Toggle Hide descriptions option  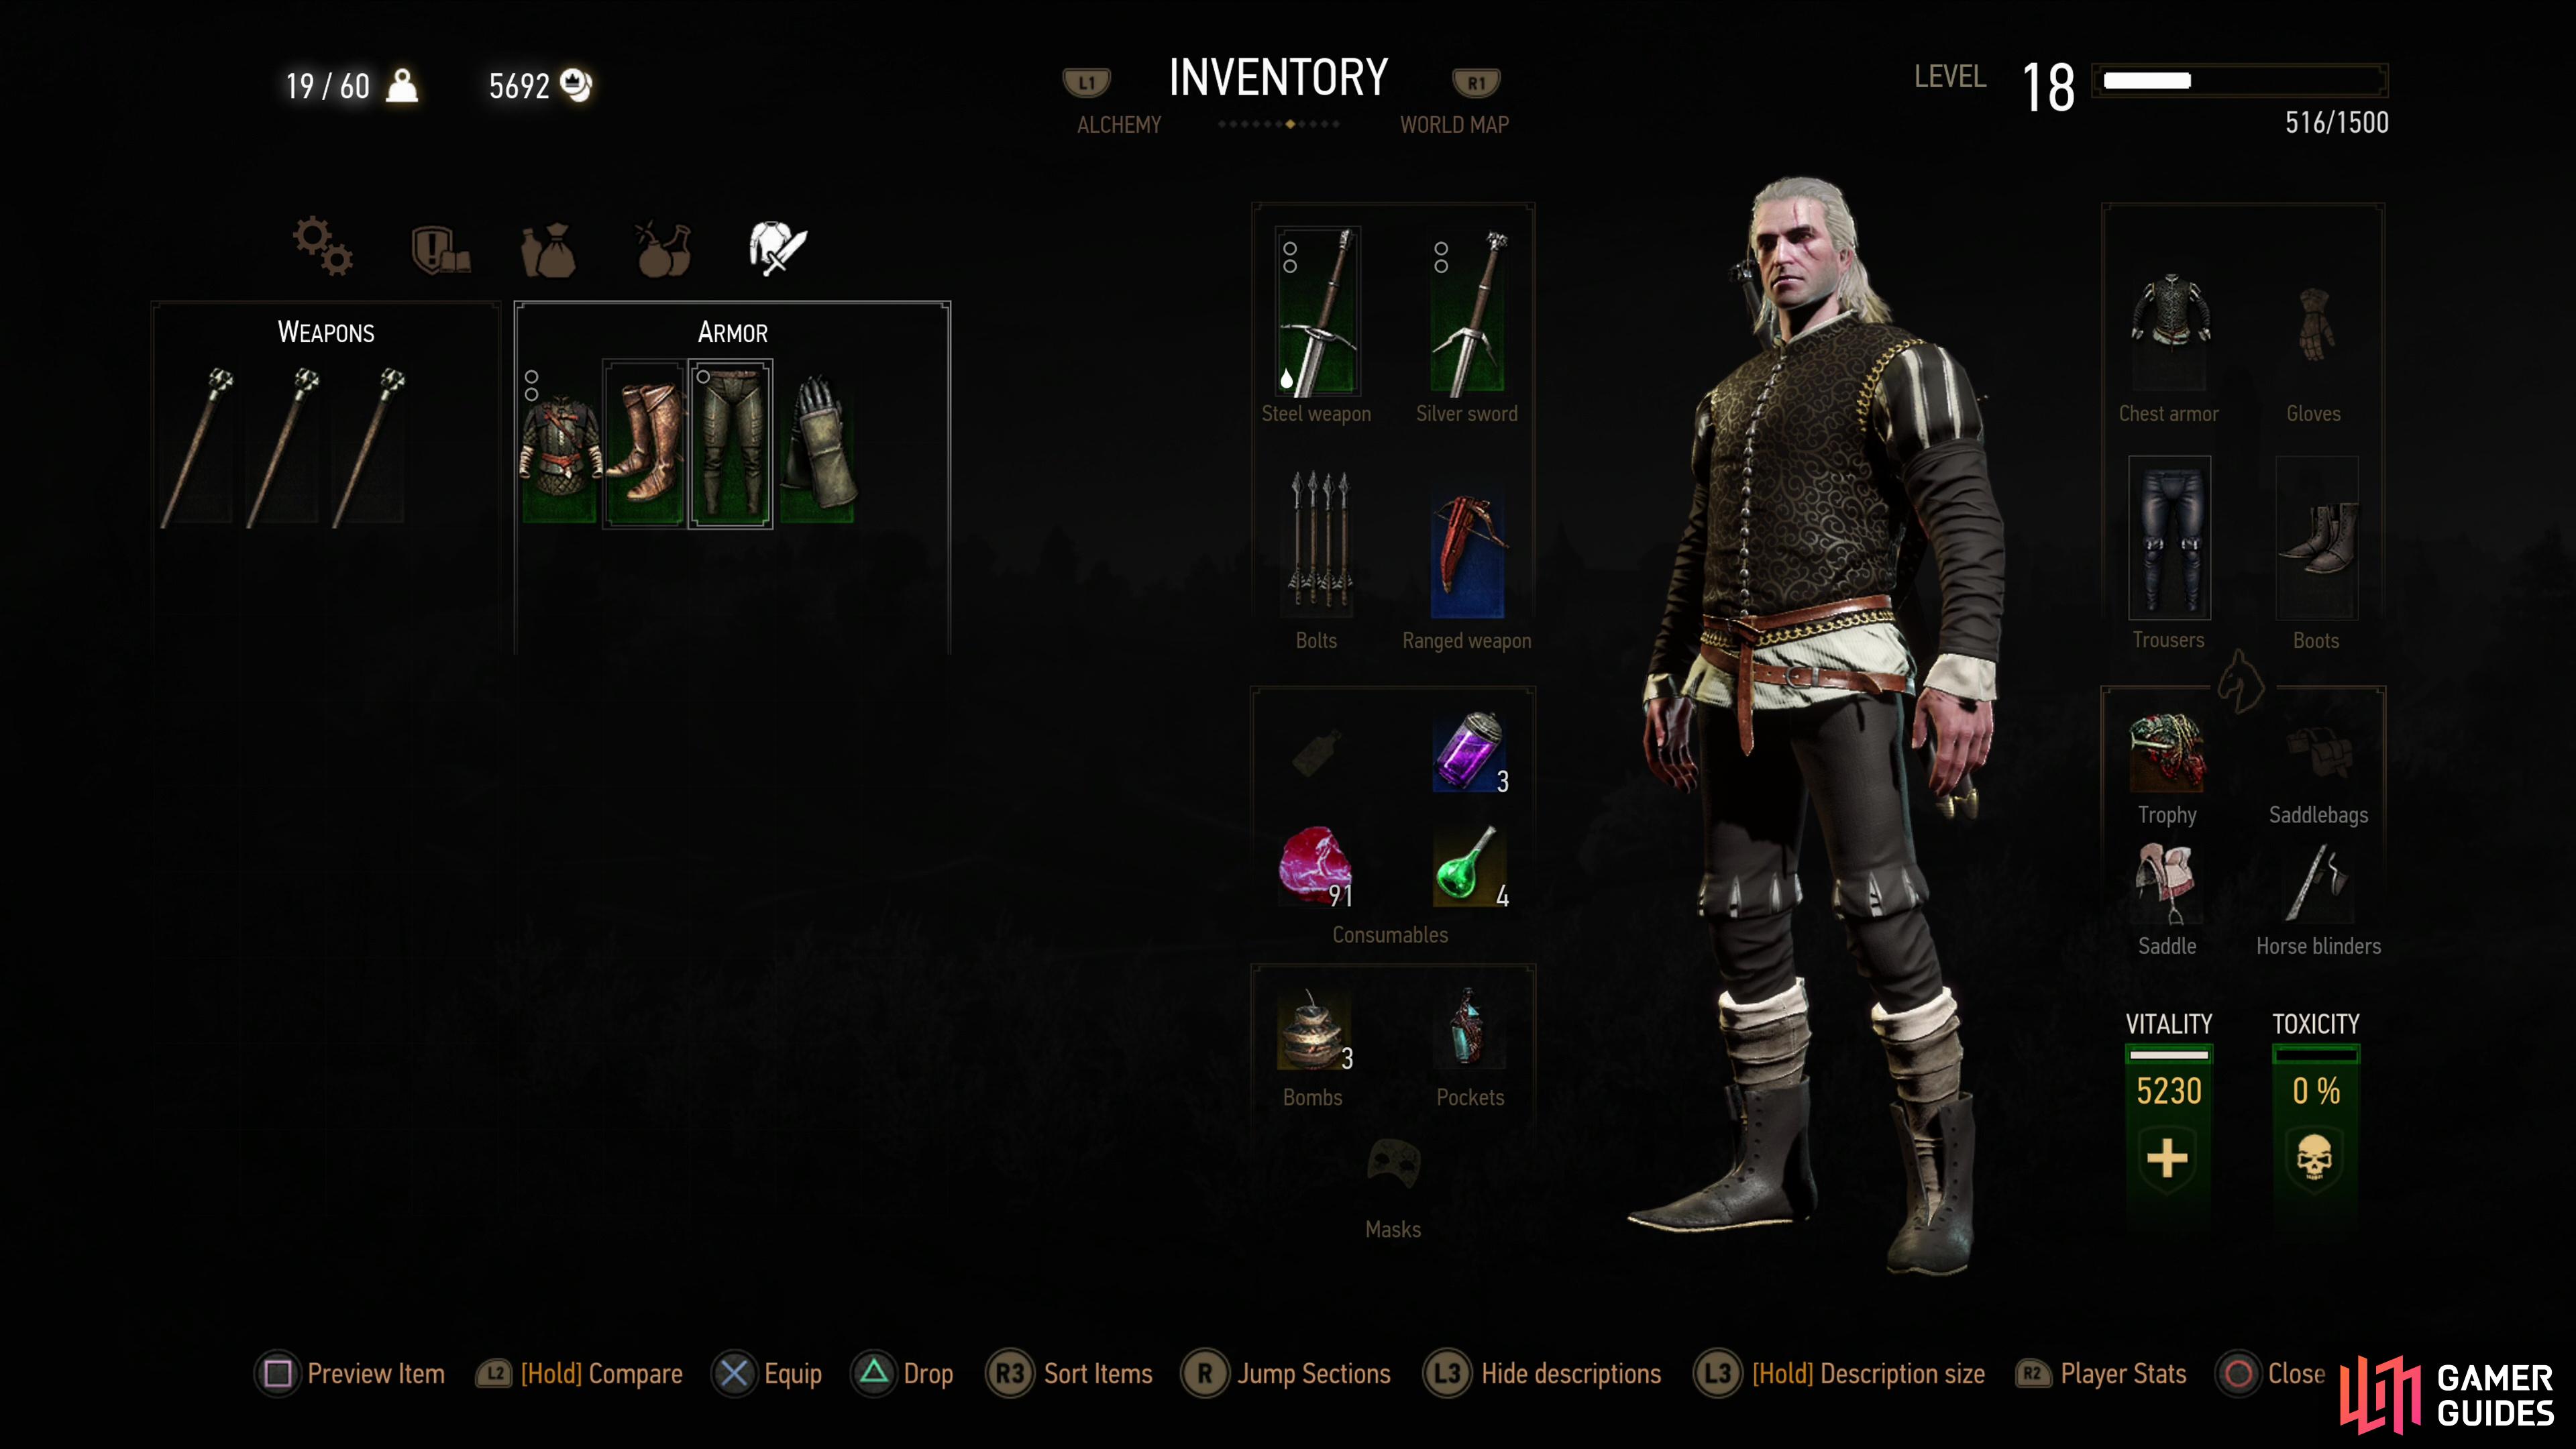[1542, 1374]
